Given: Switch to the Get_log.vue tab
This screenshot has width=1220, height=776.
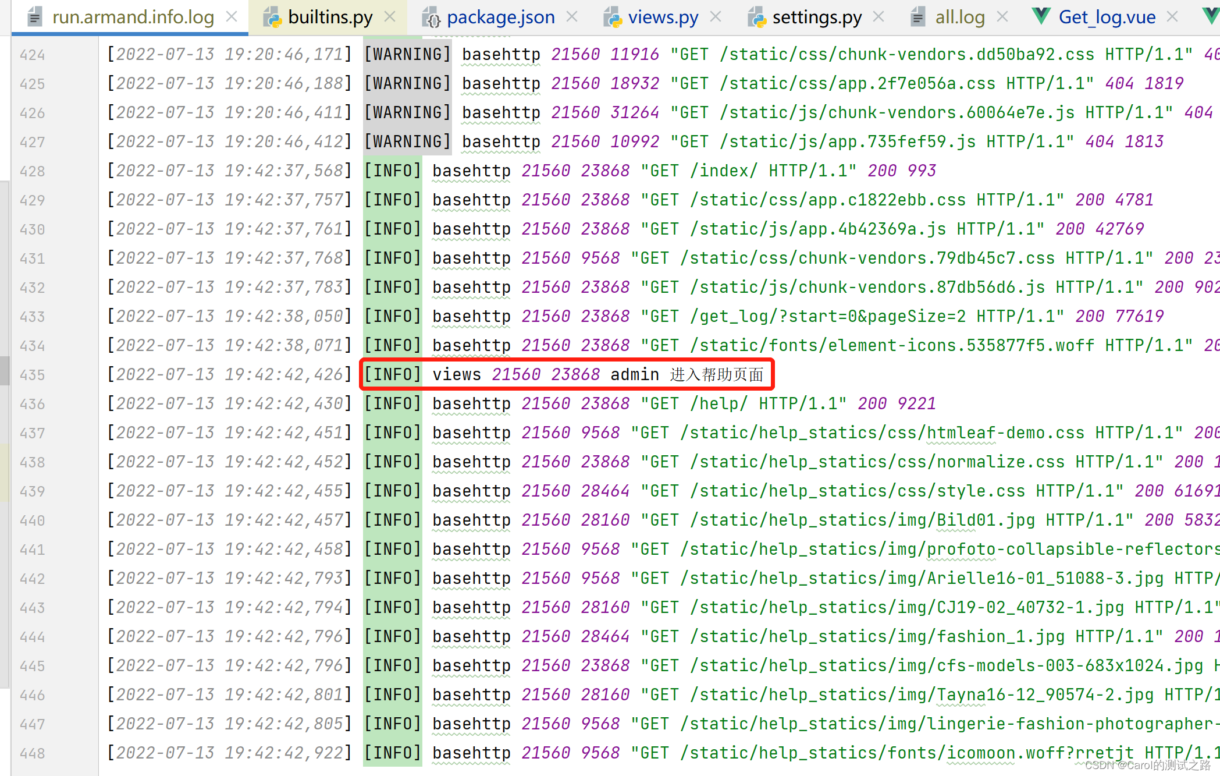Looking at the screenshot, I should click(1107, 17).
